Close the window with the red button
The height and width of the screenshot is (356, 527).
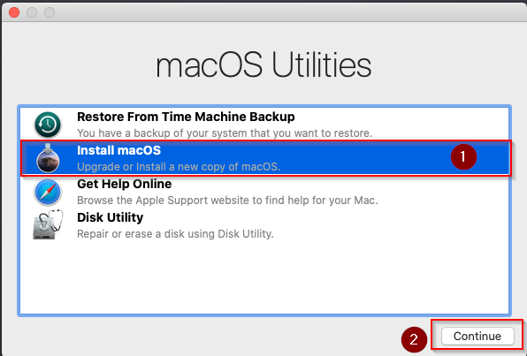14,12
